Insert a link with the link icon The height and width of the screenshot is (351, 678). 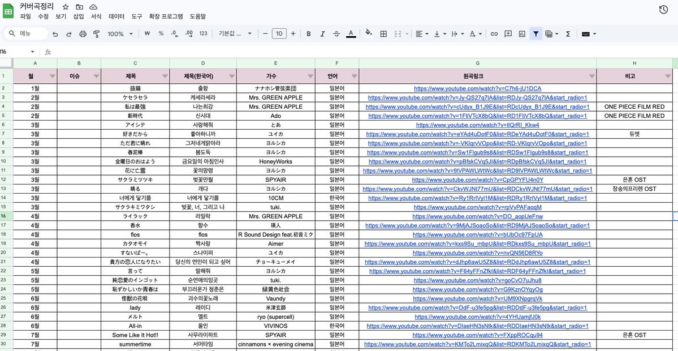click(x=494, y=34)
